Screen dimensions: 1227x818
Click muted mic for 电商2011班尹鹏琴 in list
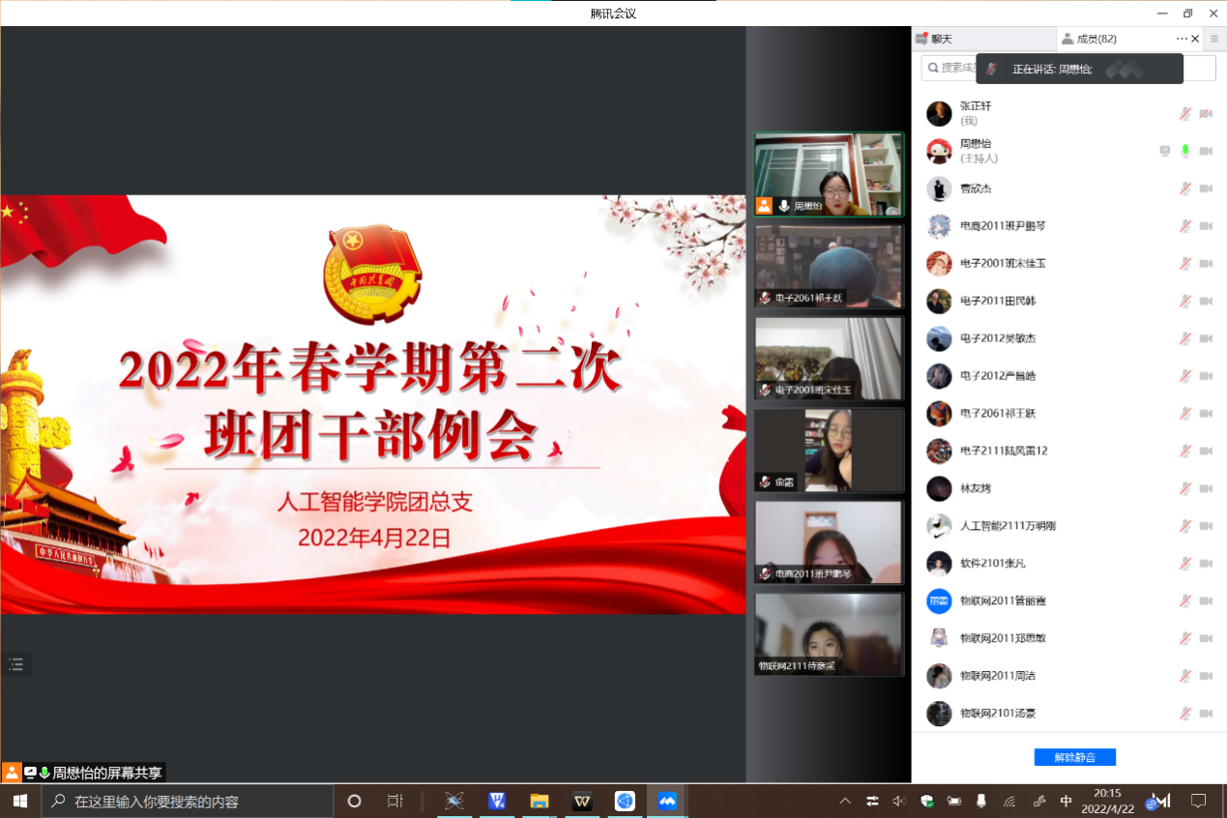1184,226
